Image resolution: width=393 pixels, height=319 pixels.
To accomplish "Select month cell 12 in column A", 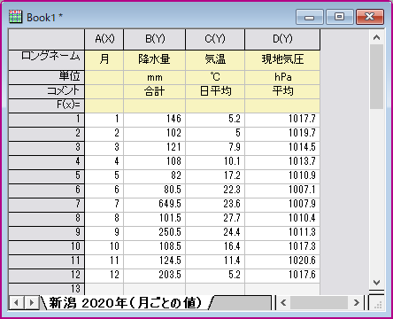I will coord(104,276).
